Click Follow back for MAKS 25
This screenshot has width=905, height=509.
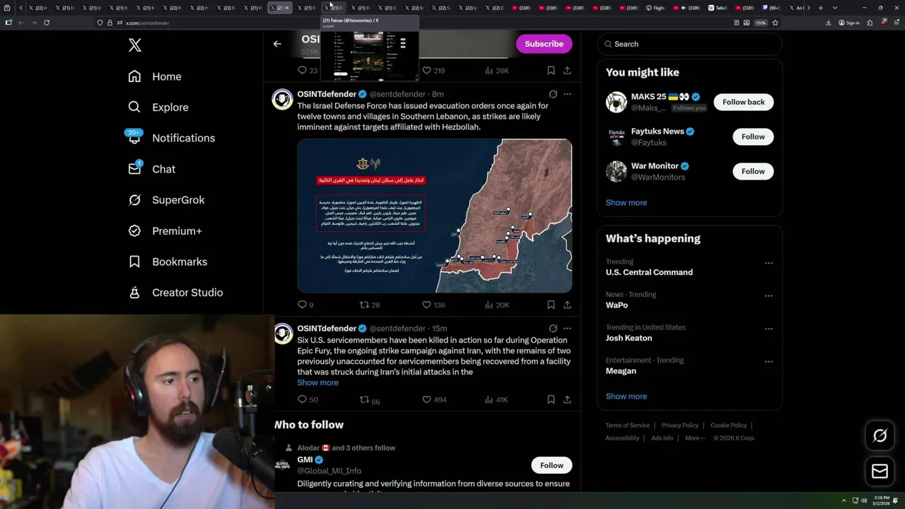[743, 102]
